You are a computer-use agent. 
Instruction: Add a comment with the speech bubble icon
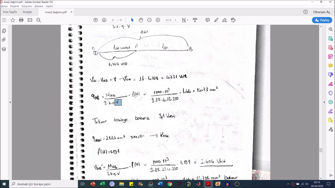coord(208,20)
